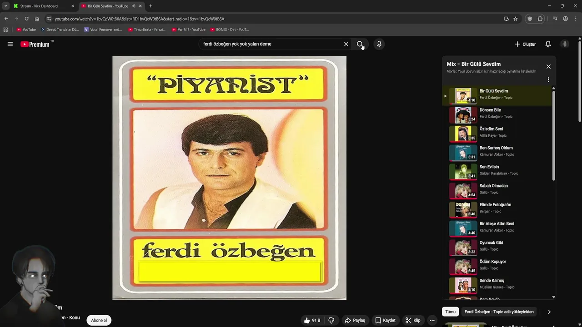The height and width of the screenshot is (327, 582).
Task: Select Ferdi Özbeğen - Topic uploader chip
Action: pos(499,312)
